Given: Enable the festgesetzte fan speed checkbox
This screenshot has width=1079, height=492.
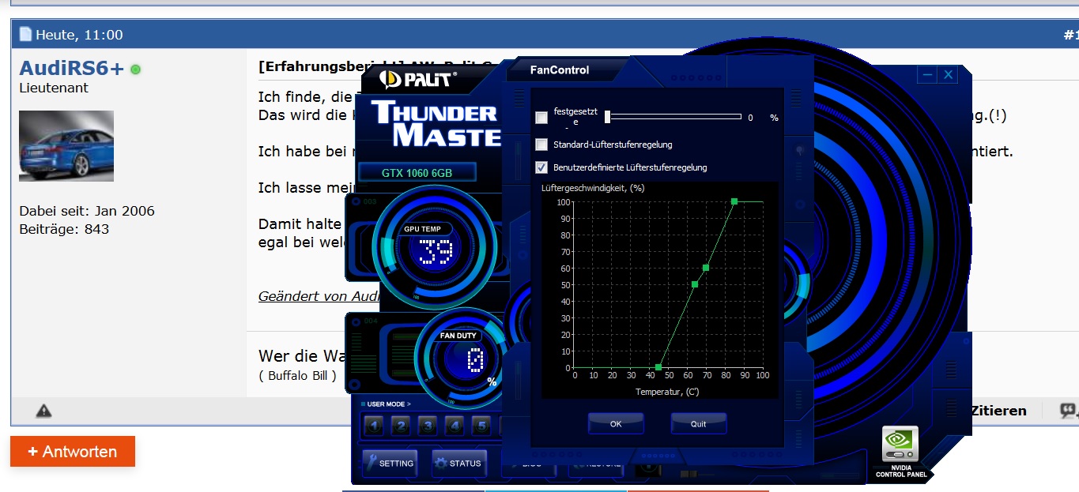Looking at the screenshot, I should pos(541,118).
